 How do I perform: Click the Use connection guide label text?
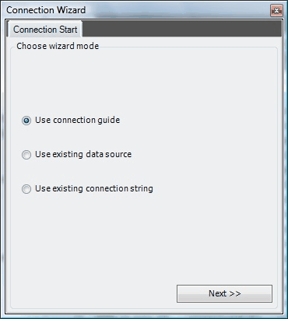click(77, 121)
